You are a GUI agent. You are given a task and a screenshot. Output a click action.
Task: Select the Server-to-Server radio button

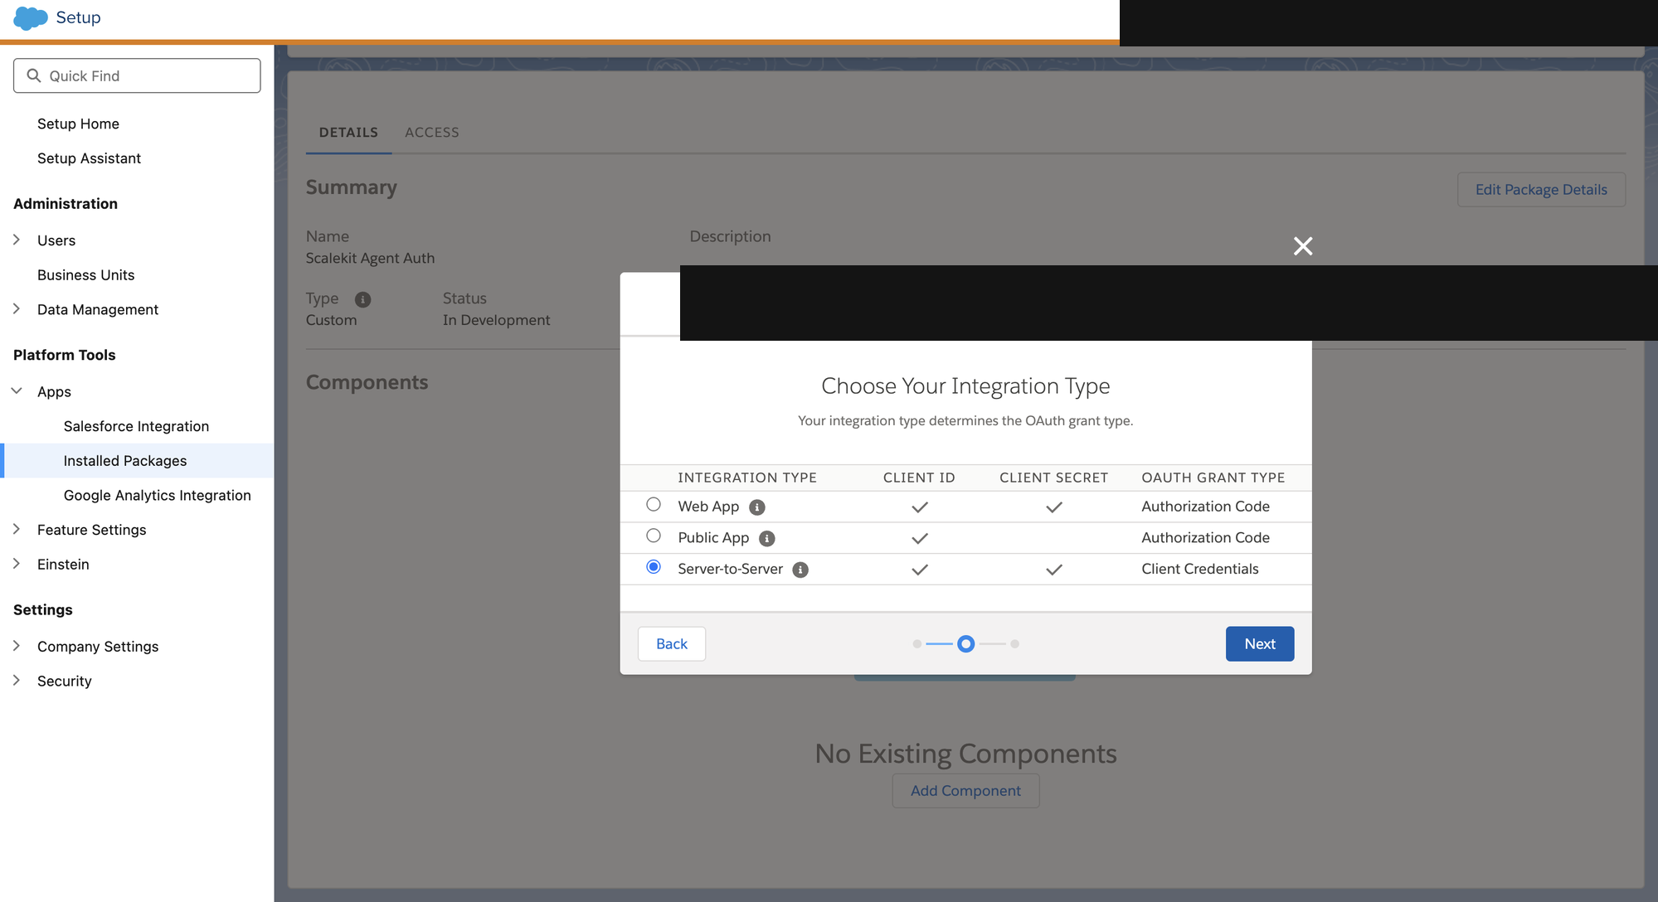tap(654, 567)
